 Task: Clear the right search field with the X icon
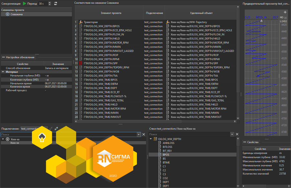(x=237, y=134)
